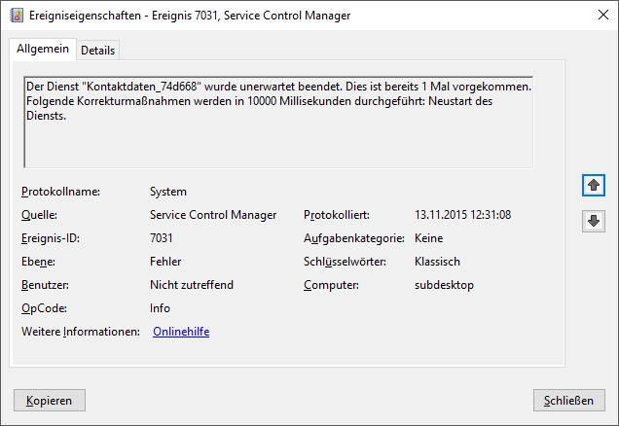The width and height of the screenshot is (619, 426).
Task: Click the Schlüsselwörter value Klassisch
Action: click(x=437, y=262)
